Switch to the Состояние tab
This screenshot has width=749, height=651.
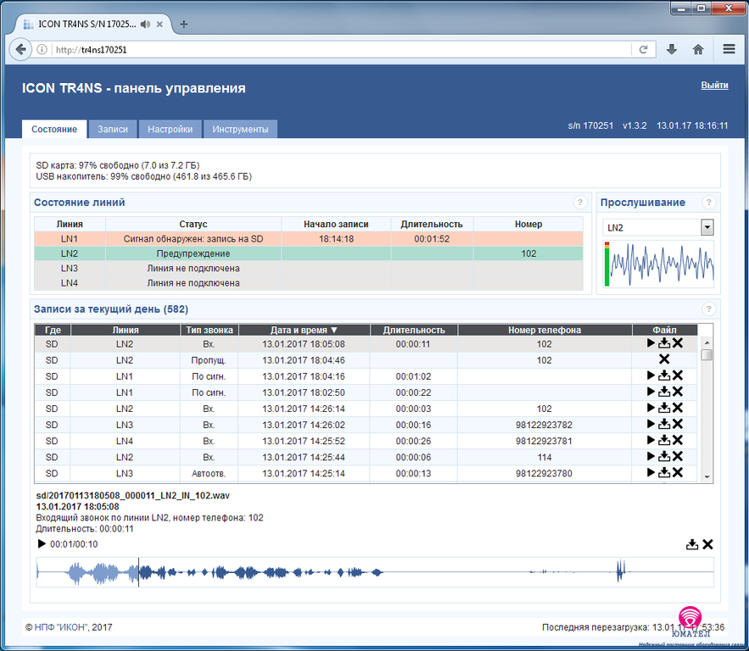(54, 130)
